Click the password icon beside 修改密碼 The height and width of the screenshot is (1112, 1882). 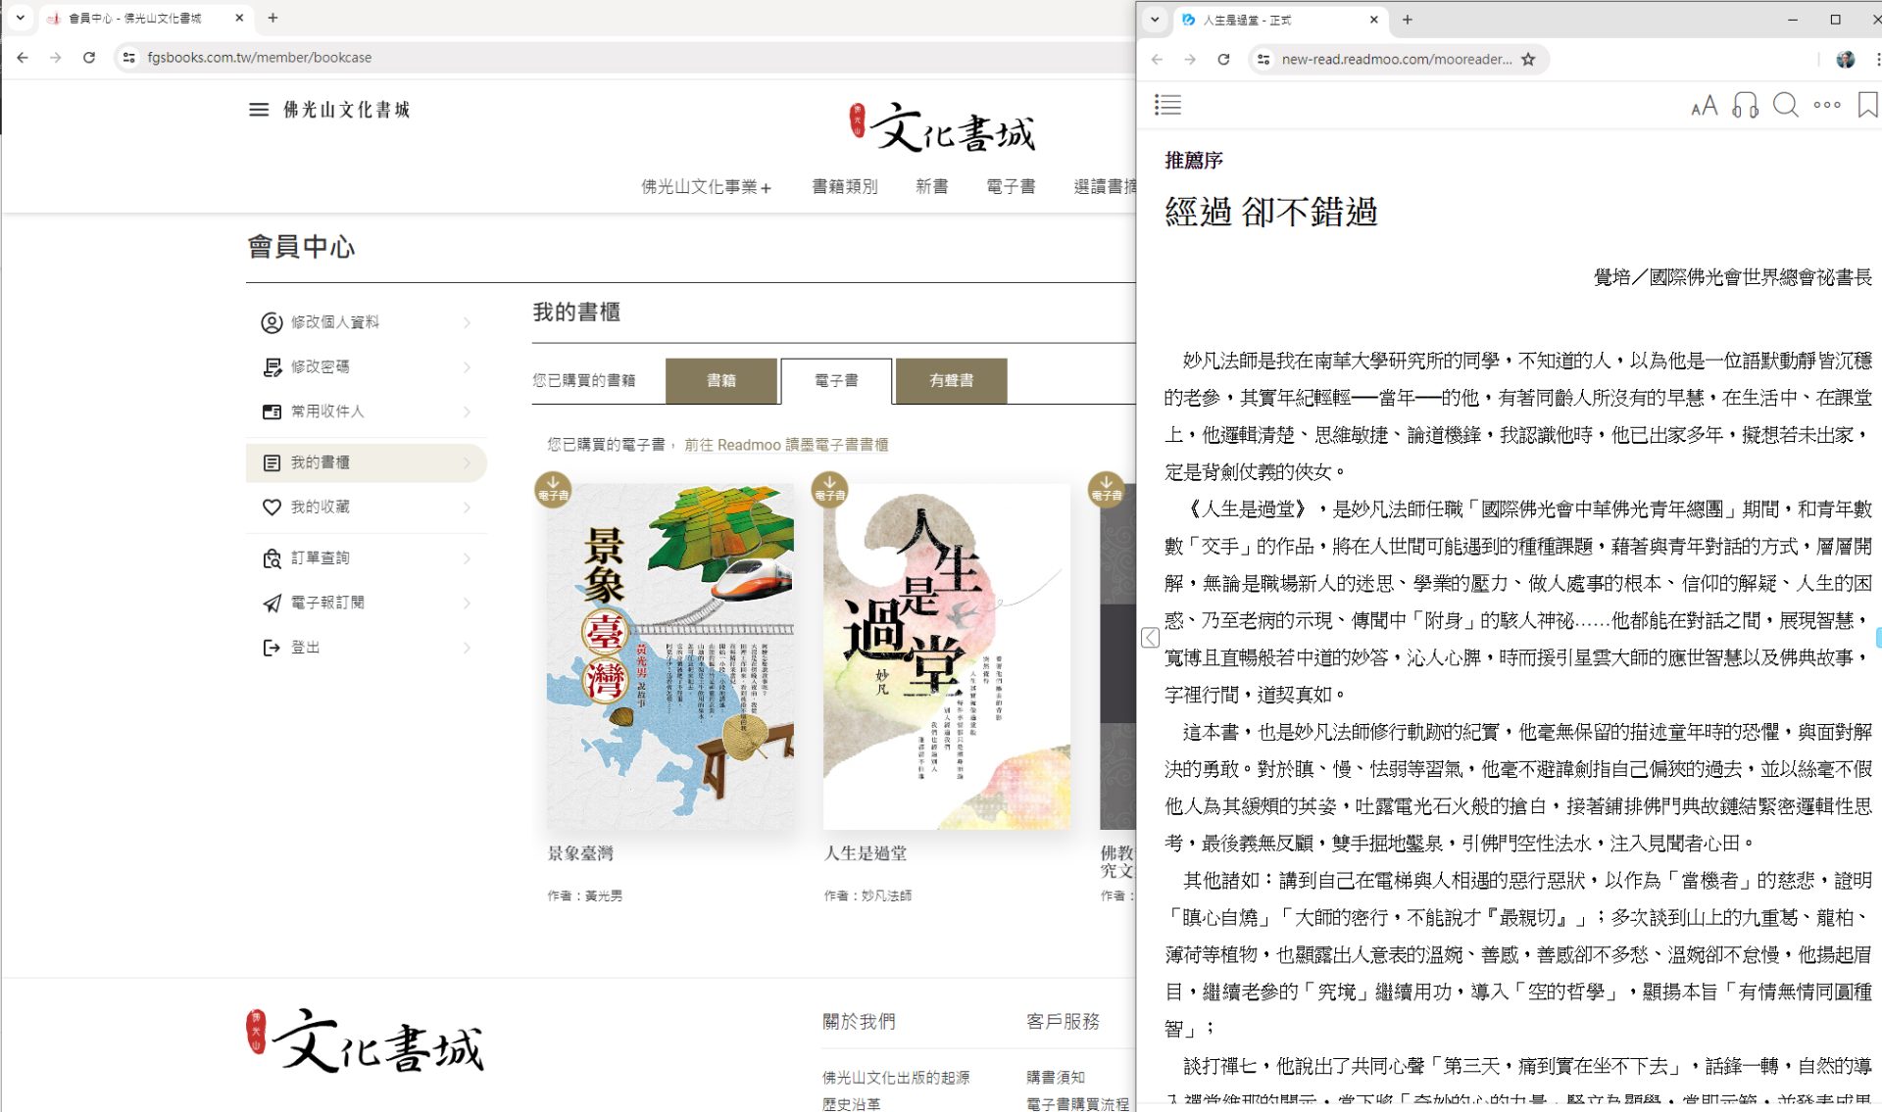[272, 367]
